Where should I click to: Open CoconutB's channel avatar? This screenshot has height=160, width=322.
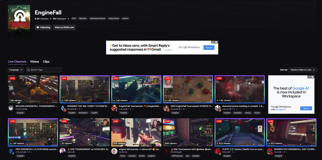11,108
